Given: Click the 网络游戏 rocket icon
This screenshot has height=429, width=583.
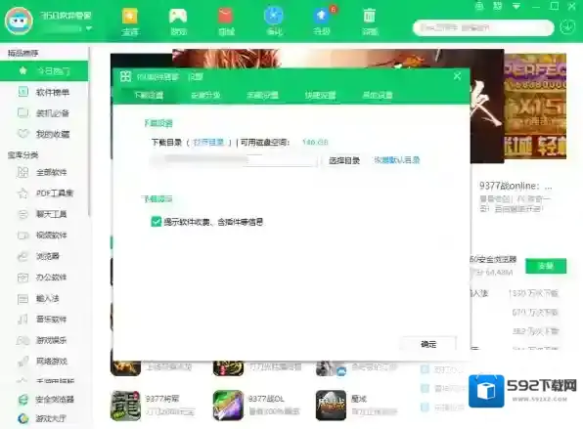Looking at the screenshot, I should [x=22, y=361].
